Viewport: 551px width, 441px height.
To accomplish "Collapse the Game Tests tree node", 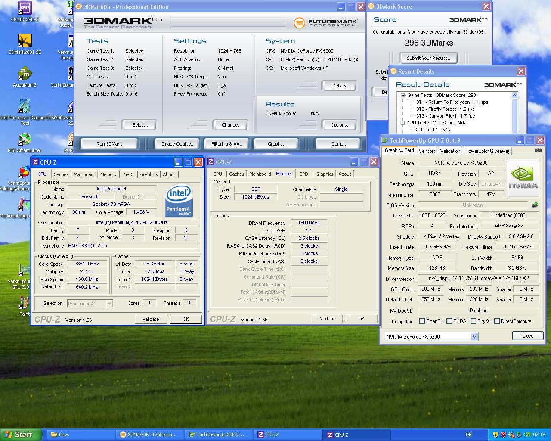I will tap(403, 95).
